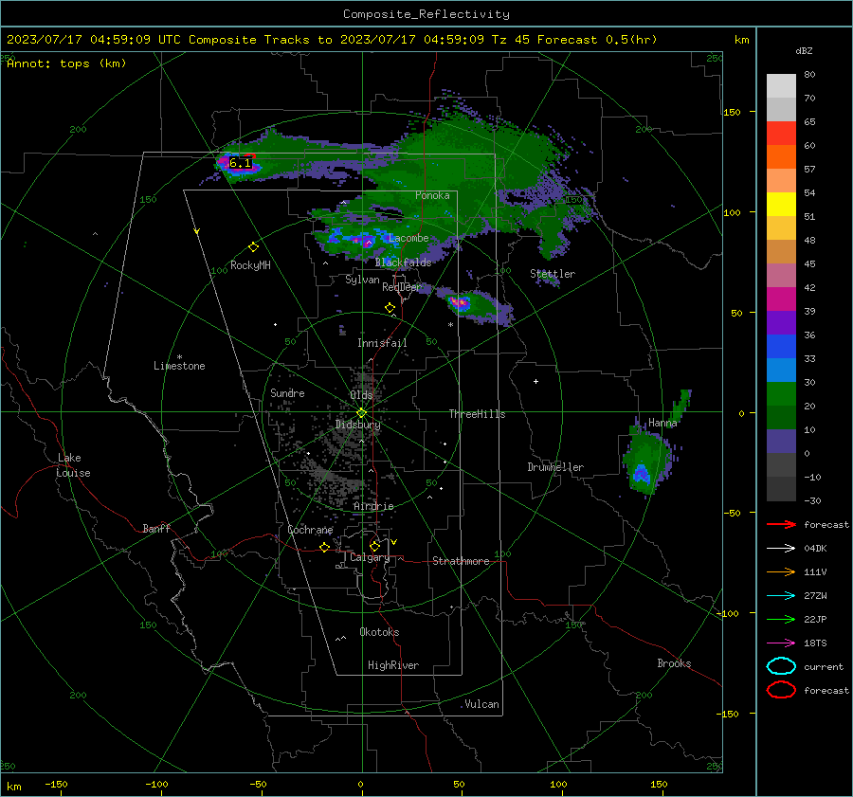This screenshot has height=797, width=853.
Task: Click the 'Forecast 0.5(hr)' header text
Action: coord(597,40)
